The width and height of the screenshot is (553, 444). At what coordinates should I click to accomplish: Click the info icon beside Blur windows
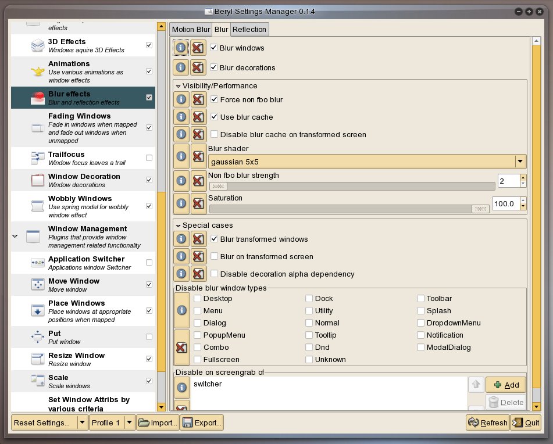tap(181, 48)
